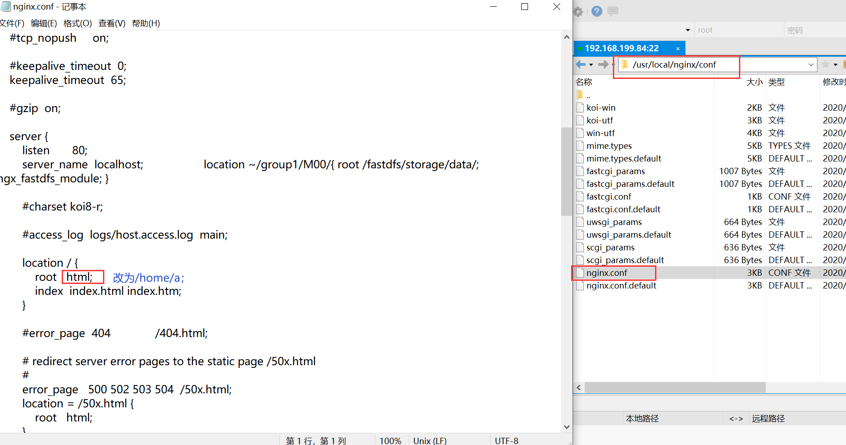Open the 编辑(E) menu in Notepad

click(44, 23)
